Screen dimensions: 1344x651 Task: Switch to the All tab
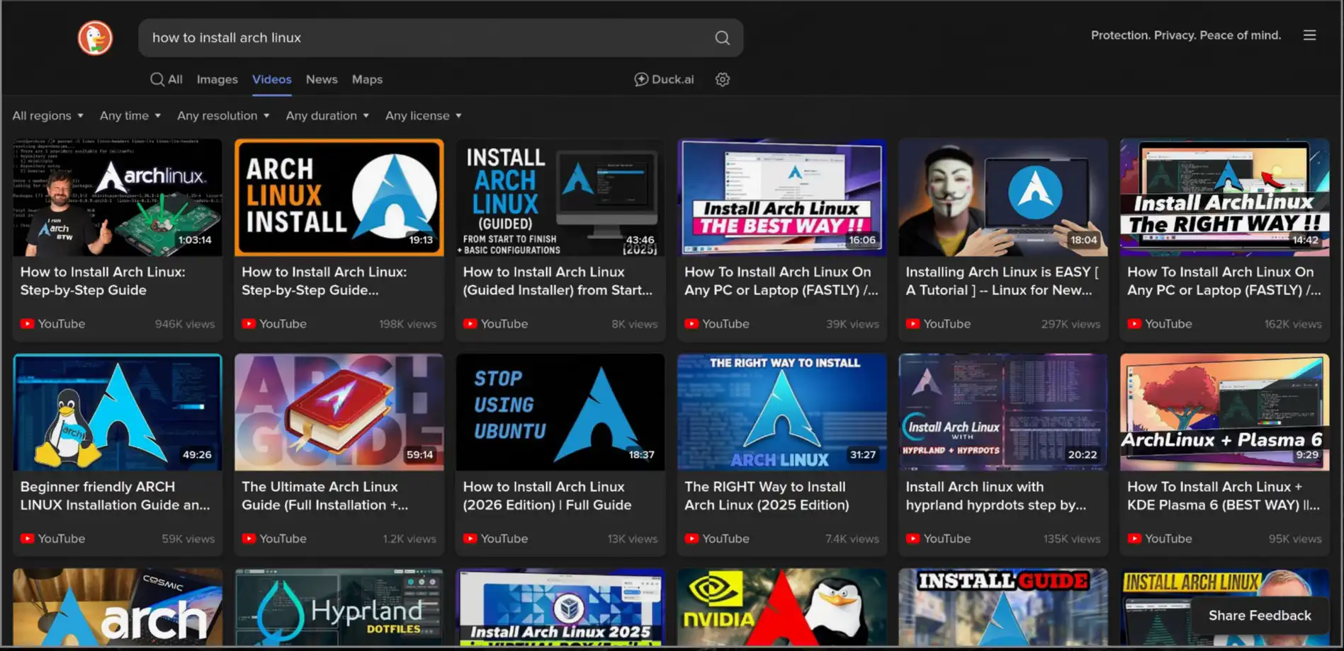[x=166, y=79]
